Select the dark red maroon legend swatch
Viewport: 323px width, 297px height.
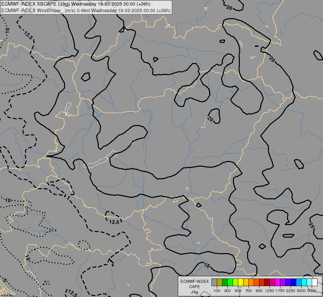(267, 282)
